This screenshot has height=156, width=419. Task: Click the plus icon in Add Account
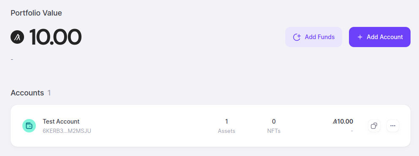point(360,37)
